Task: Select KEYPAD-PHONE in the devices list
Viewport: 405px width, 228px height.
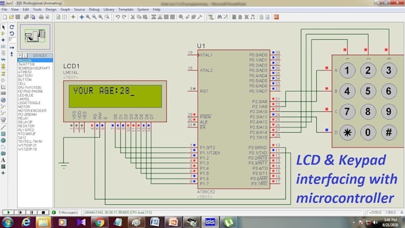Action: pos(30,92)
